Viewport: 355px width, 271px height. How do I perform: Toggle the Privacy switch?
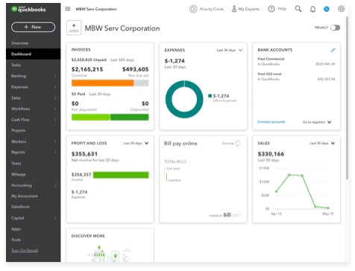point(335,28)
